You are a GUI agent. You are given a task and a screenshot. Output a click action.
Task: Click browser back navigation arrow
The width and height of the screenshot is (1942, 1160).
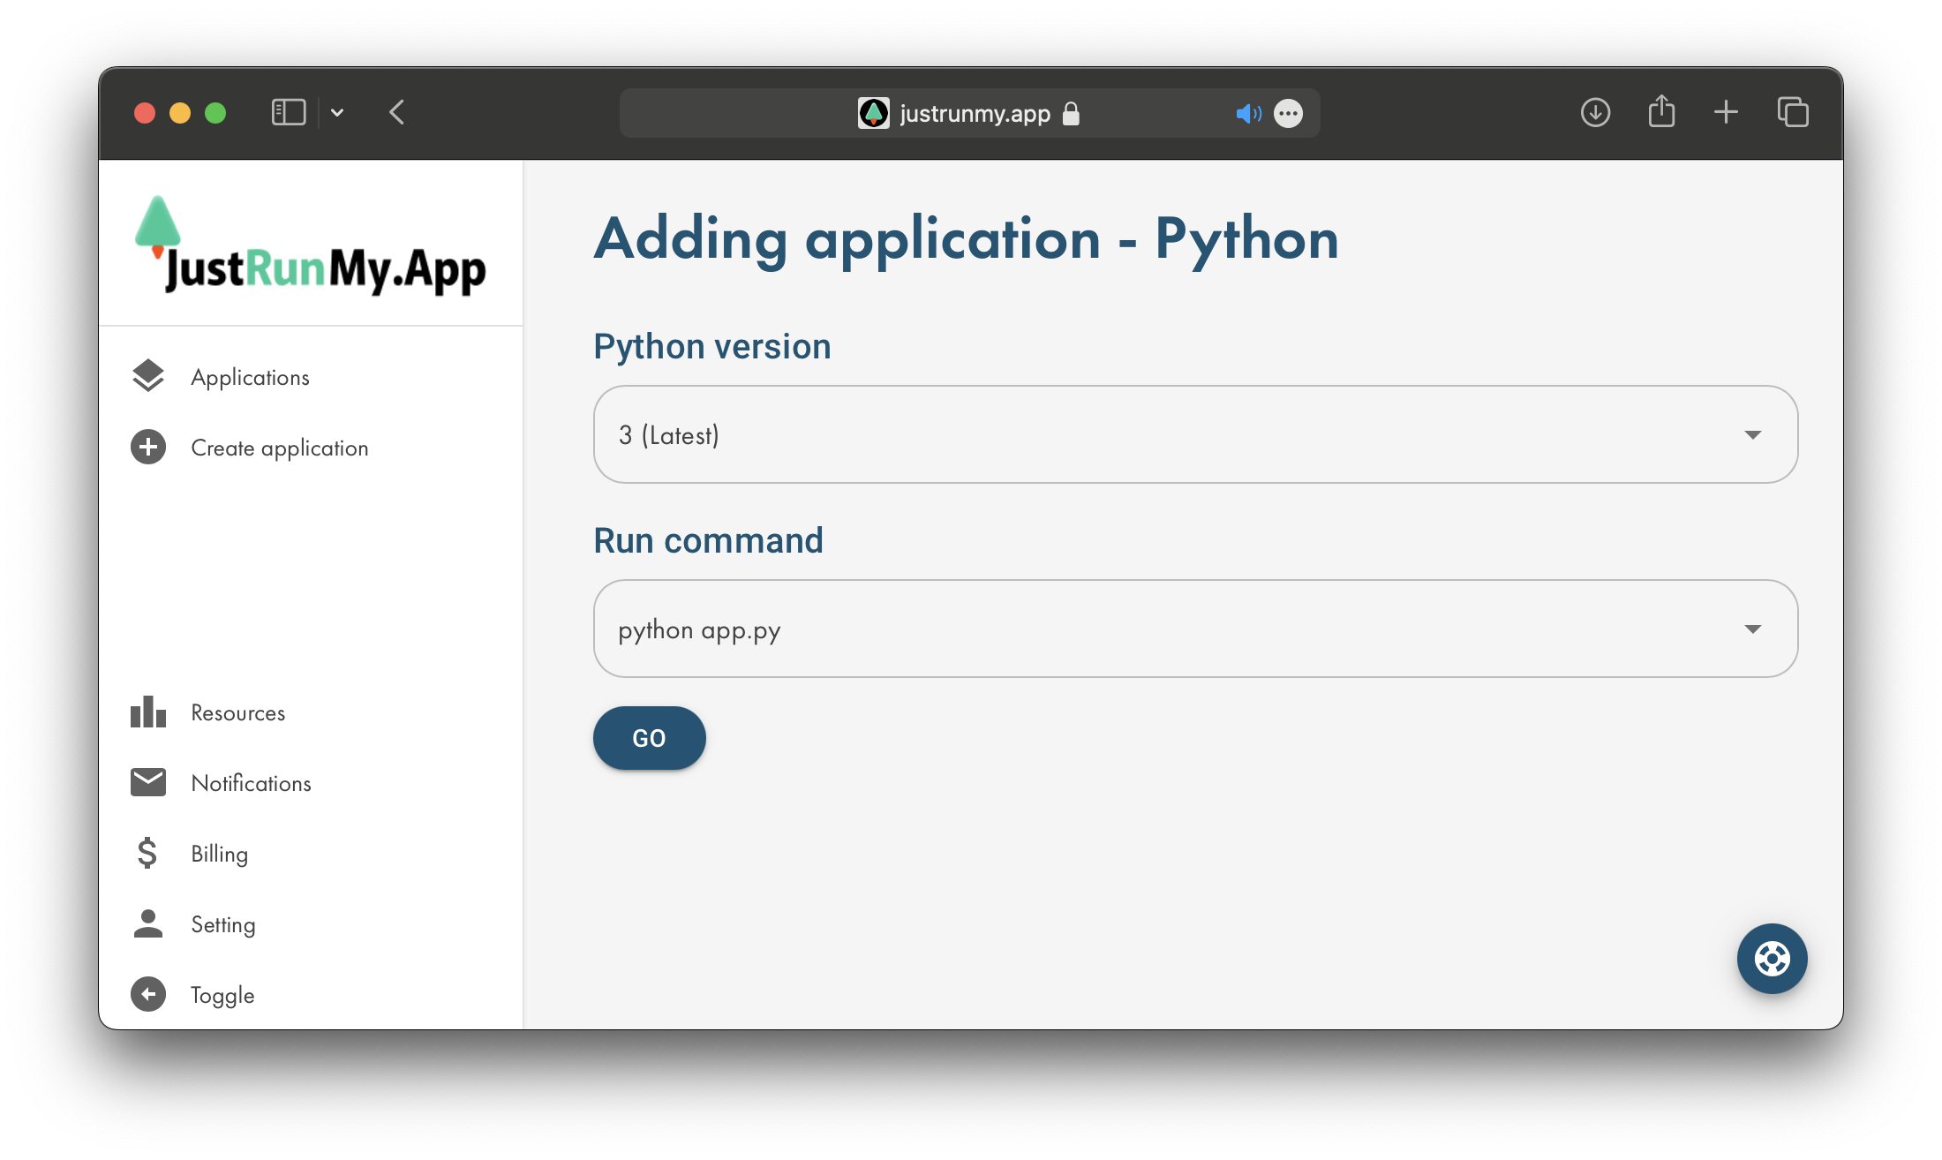[x=399, y=112]
